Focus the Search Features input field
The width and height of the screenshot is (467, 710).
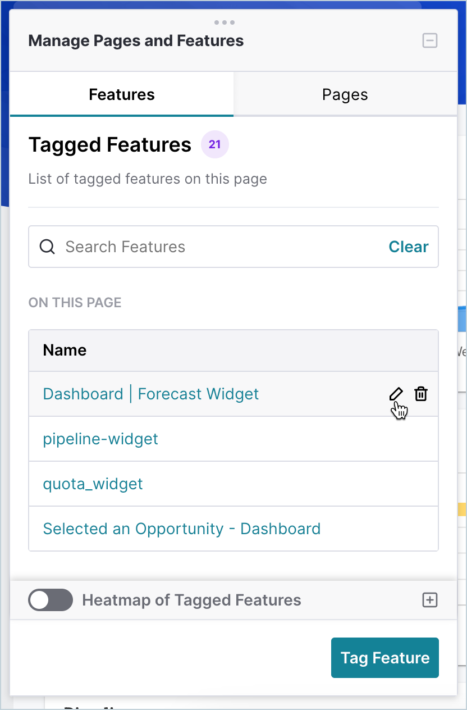pos(219,247)
